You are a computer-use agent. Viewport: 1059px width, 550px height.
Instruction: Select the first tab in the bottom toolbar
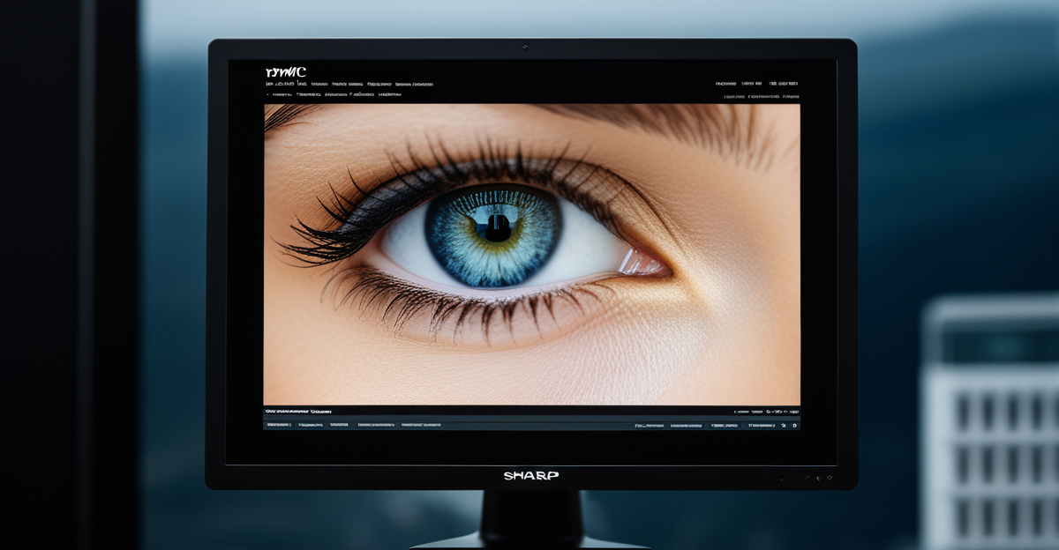[x=279, y=425]
